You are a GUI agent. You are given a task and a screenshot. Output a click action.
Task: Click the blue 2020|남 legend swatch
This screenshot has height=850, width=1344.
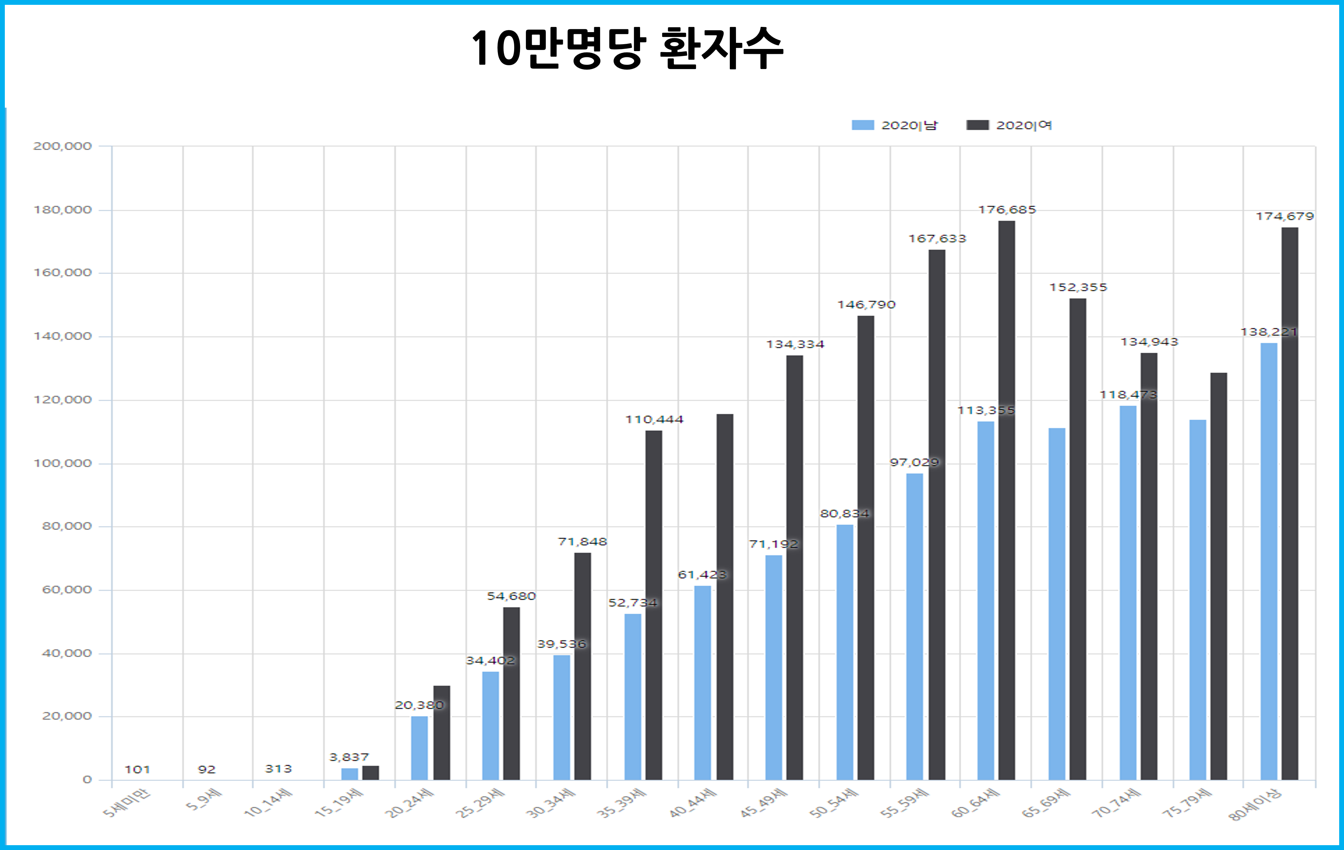click(862, 125)
